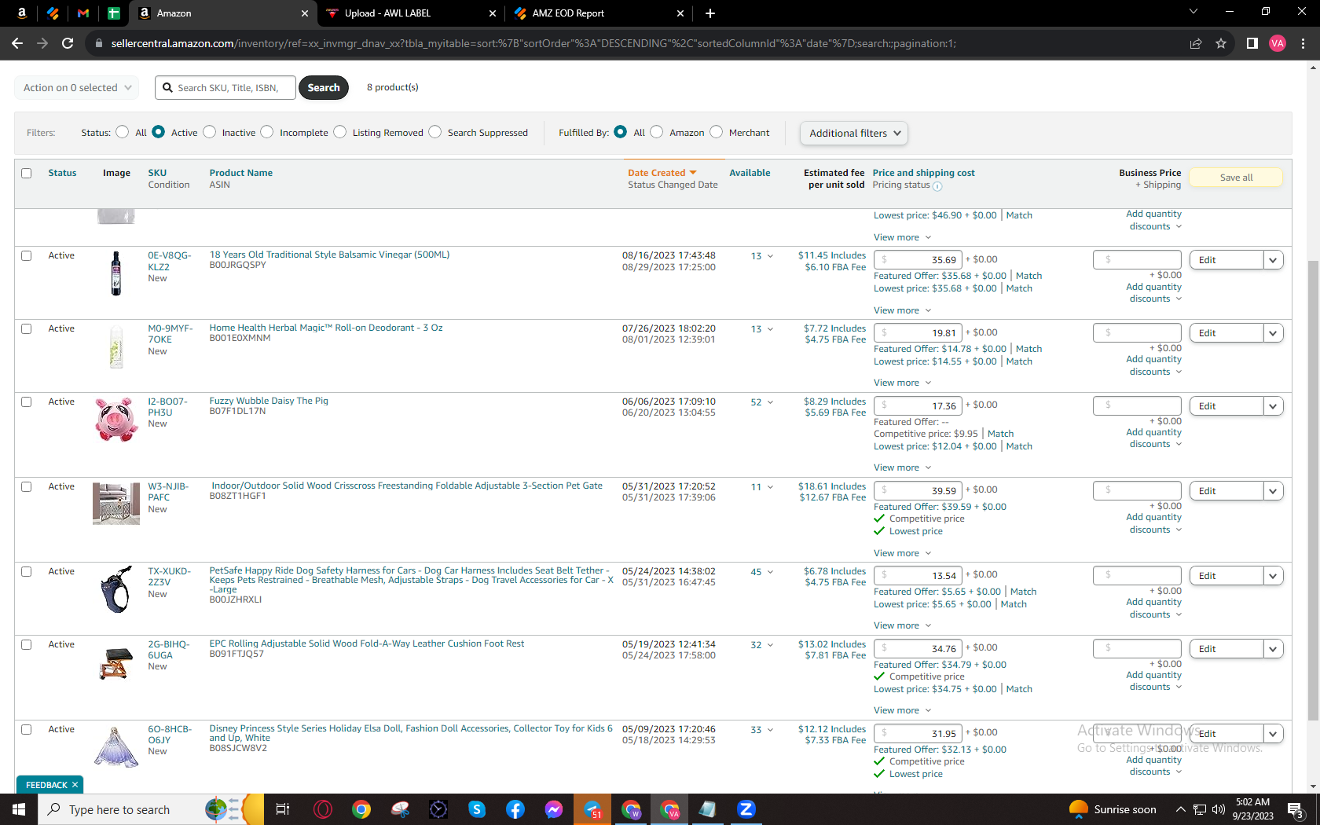Screen dimensions: 1320x825
Task: Open the pinned green Sheets tab
Action: tap(114, 13)
